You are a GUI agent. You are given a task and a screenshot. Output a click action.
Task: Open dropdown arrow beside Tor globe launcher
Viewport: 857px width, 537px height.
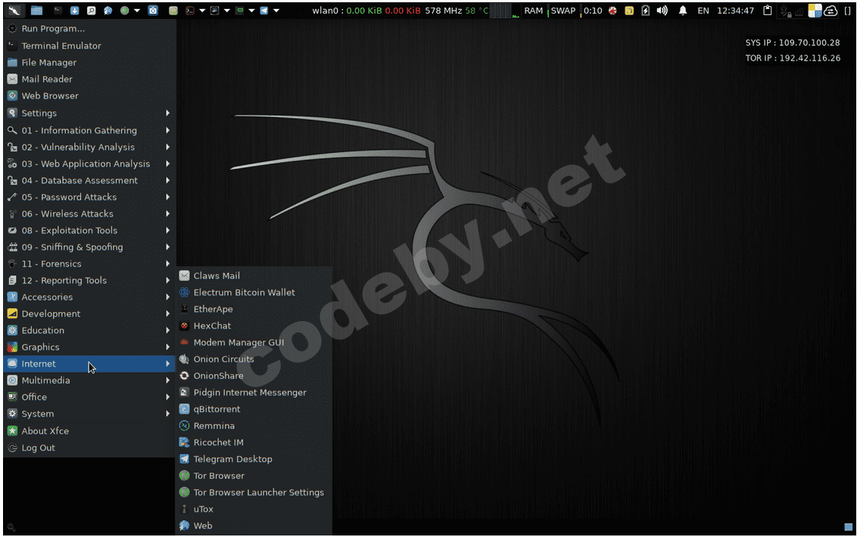(x=136, y=11)
